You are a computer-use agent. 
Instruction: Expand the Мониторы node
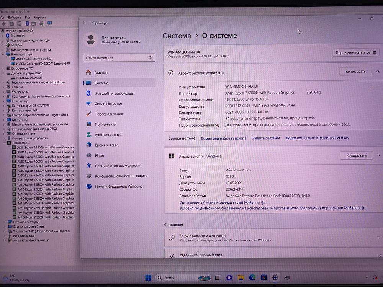[x=4, y=119]
